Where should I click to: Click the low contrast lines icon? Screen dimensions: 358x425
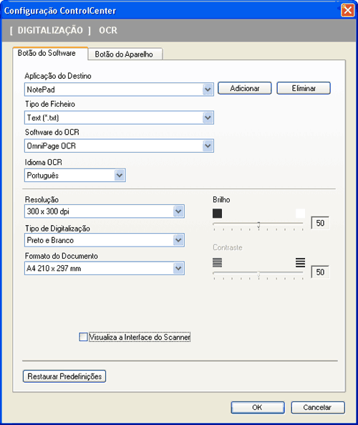coord(217,262)
